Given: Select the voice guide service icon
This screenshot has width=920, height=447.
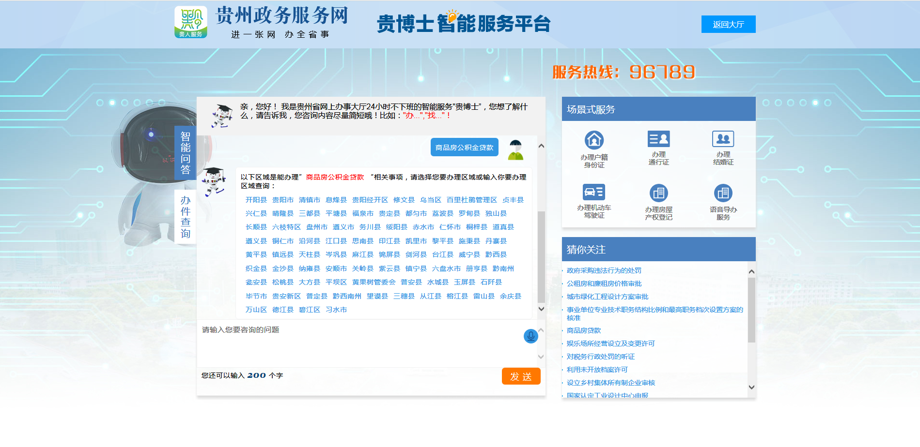Looking at the screenshot, I should pos(723,194).
